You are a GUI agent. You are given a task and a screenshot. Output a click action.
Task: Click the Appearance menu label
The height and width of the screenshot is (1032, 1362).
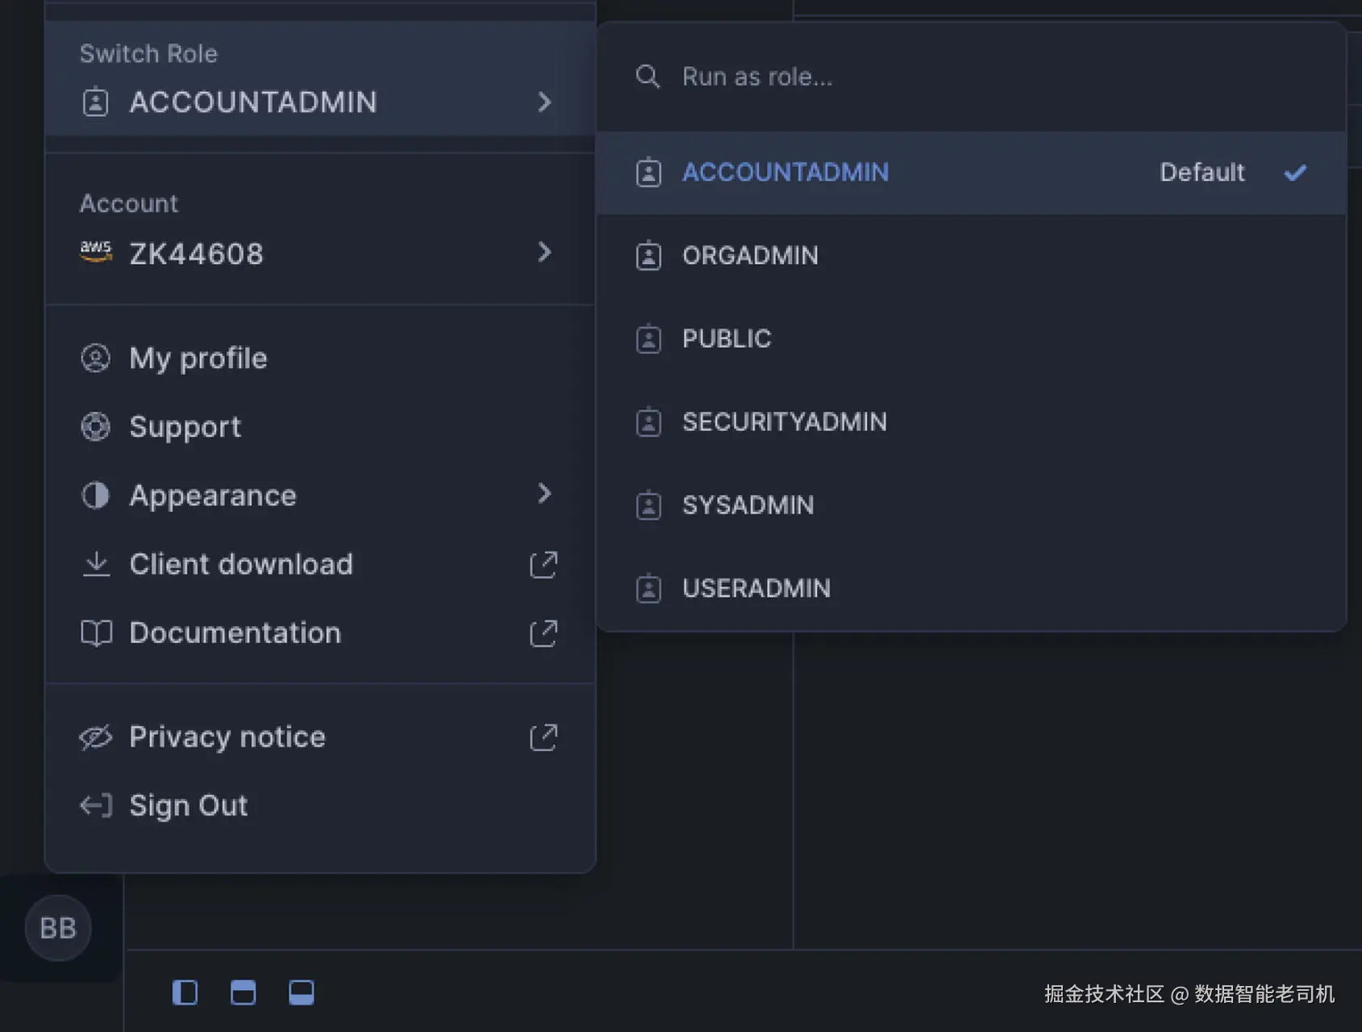point(213,495)
